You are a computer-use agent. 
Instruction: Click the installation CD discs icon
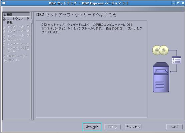tap(160, 50)
